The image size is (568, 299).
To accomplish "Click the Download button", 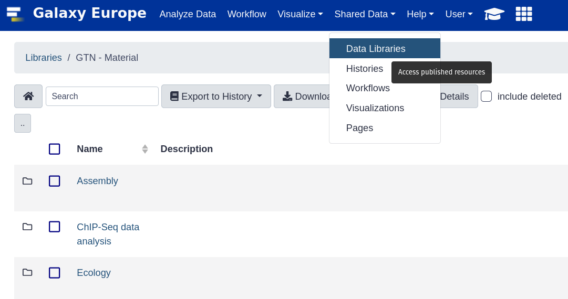I will point(302,96).
